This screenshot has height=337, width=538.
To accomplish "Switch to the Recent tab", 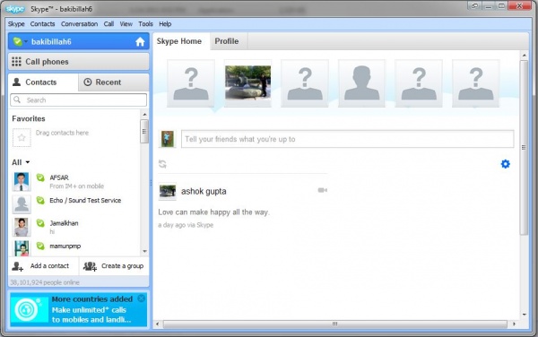I will point(114,82).
